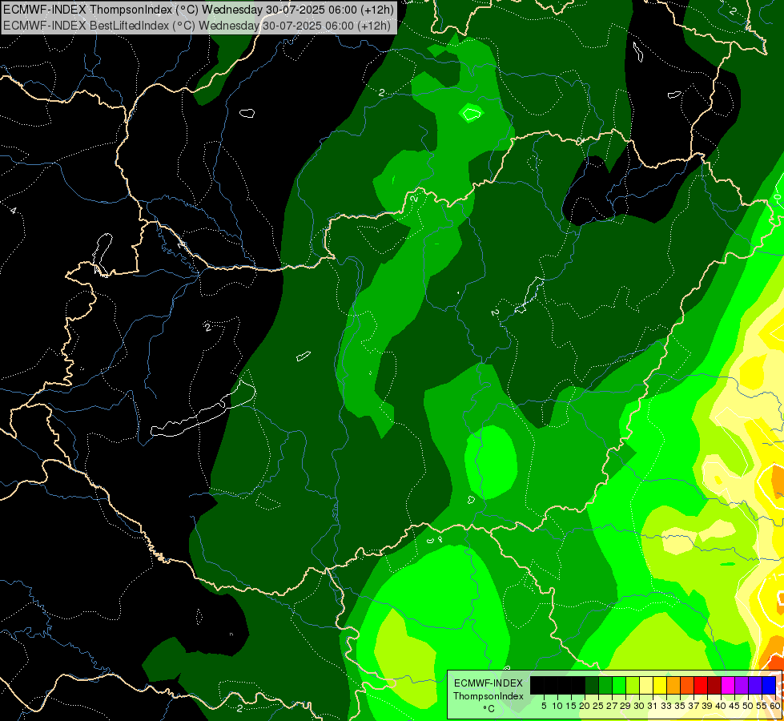784x721 pixels.
Task: Click the legend scale value '29'
Action: [x=625, y=706]
